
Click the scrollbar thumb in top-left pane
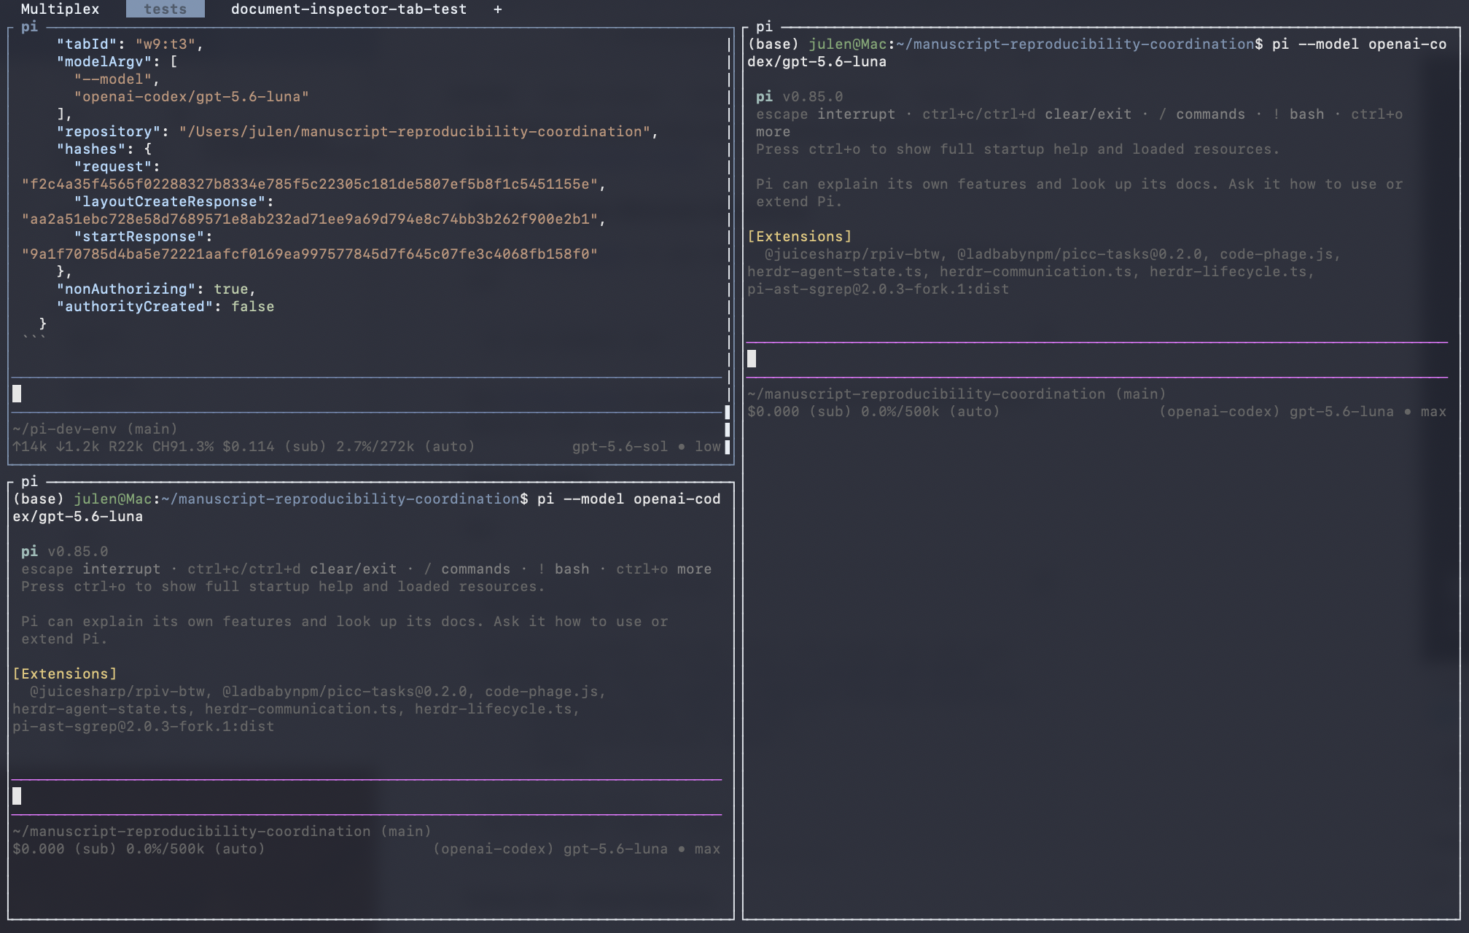point(727,430)
